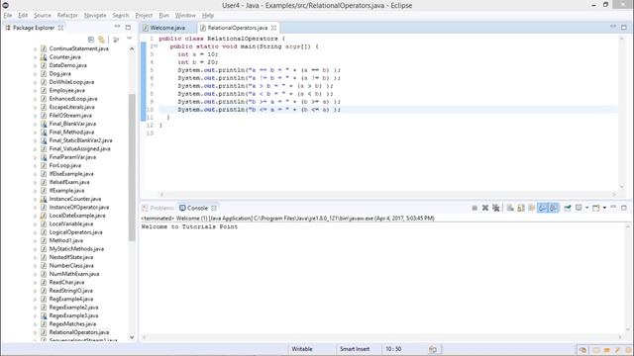Click the file icon beside Counter.java
Image resolution: width=634 pixels, height=356 pixels.
tap(44, 57)
